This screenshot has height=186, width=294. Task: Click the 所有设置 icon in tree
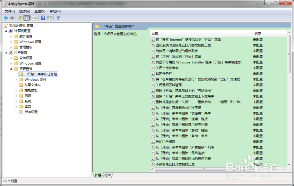coord(21,112)
